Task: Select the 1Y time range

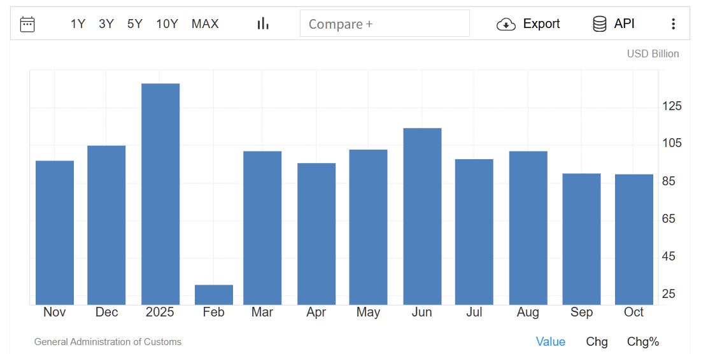Action: (x=78, y=24)
